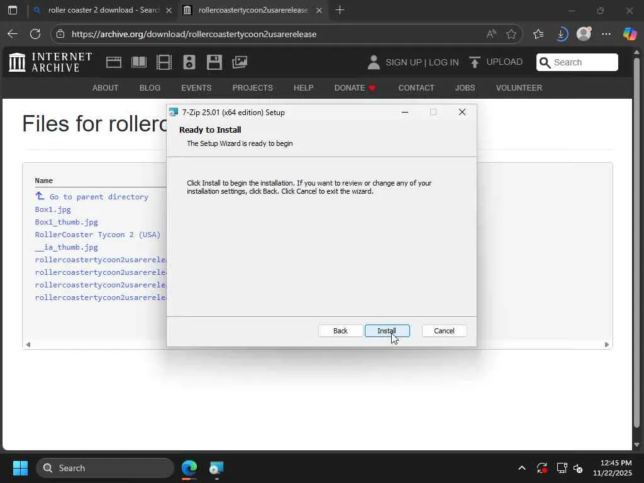Open the Software floppy disk icon

(214, 62)
